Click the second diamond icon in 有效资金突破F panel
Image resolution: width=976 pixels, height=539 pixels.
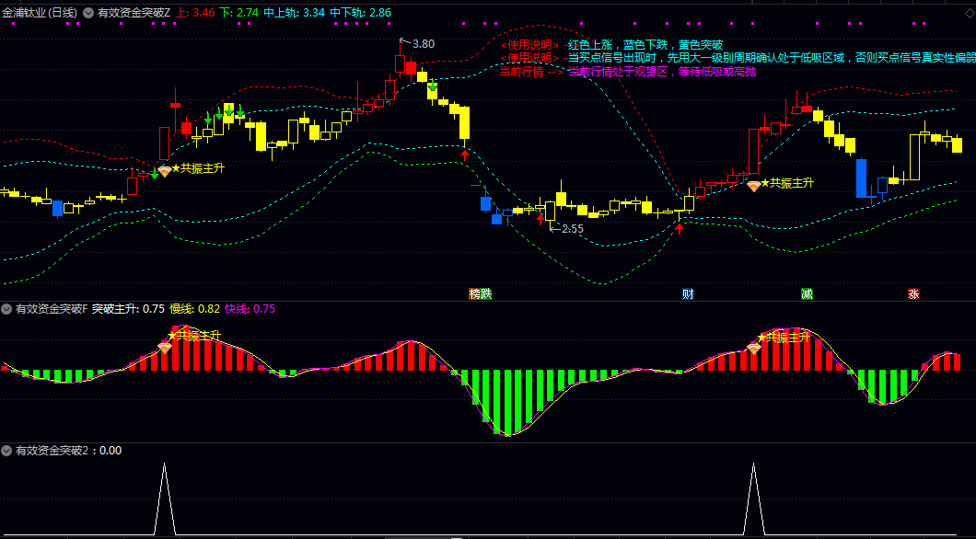point(754,349)
